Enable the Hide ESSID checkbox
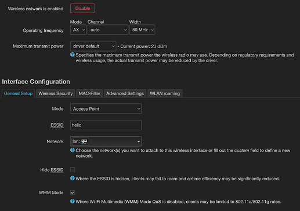The height and width of the screenshot is (211, 300). tap(73, 170)
